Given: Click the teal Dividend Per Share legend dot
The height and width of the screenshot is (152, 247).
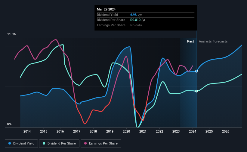Looking at the screenshot, I should (x=44, y=143).
